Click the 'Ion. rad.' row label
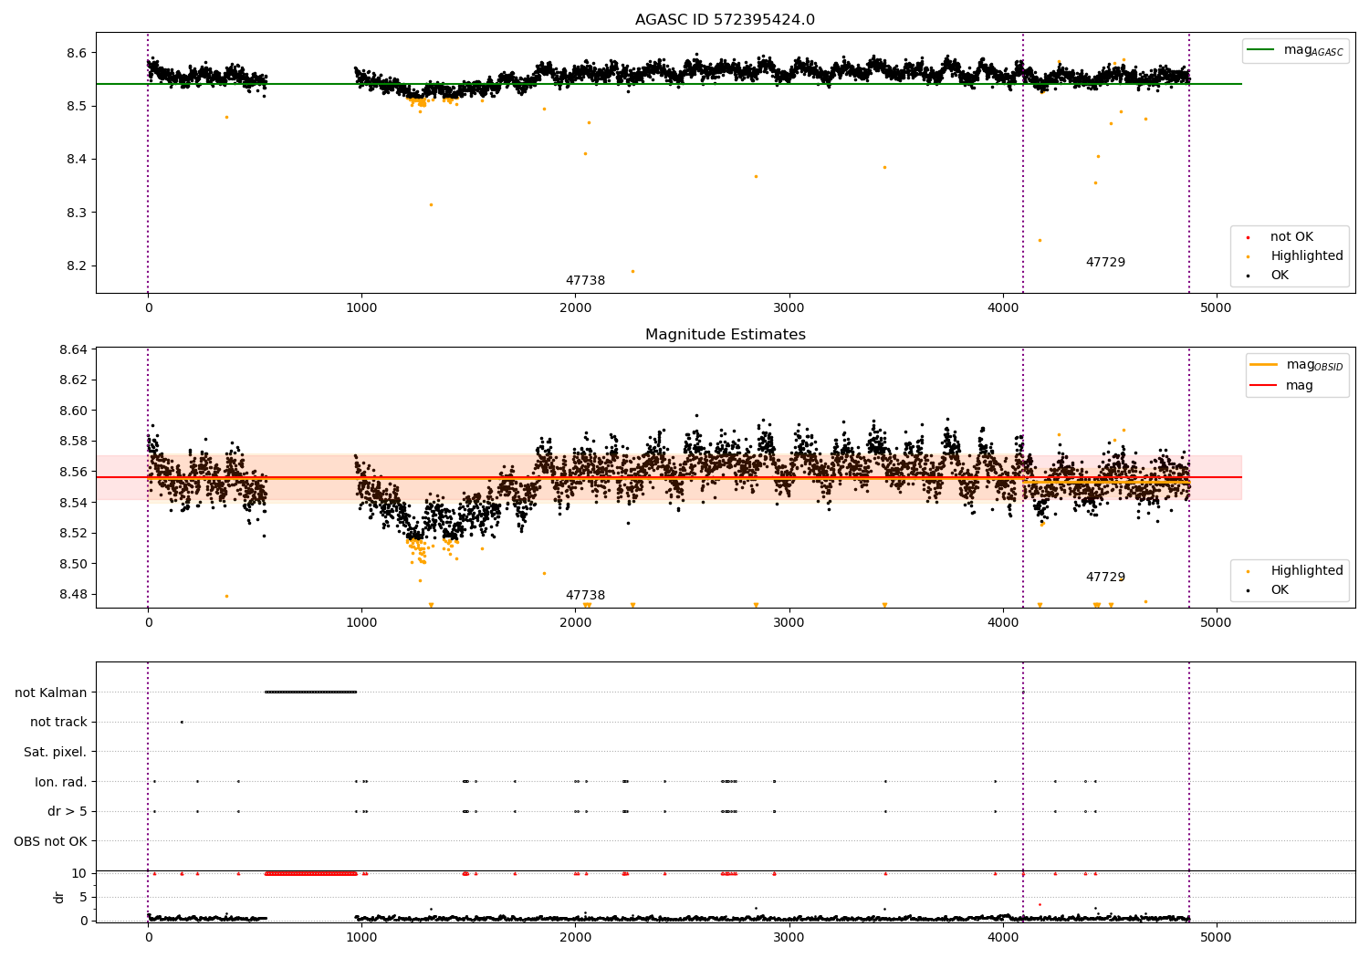 (x=61, y=782)
